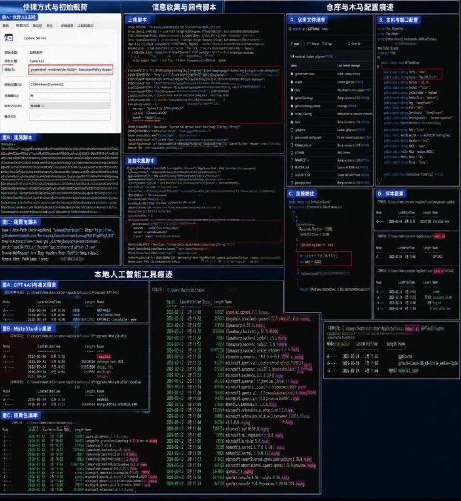The image size is (461, 501).
Task: Click the Update Service shortcut icon
Action: tap(9, 38)
